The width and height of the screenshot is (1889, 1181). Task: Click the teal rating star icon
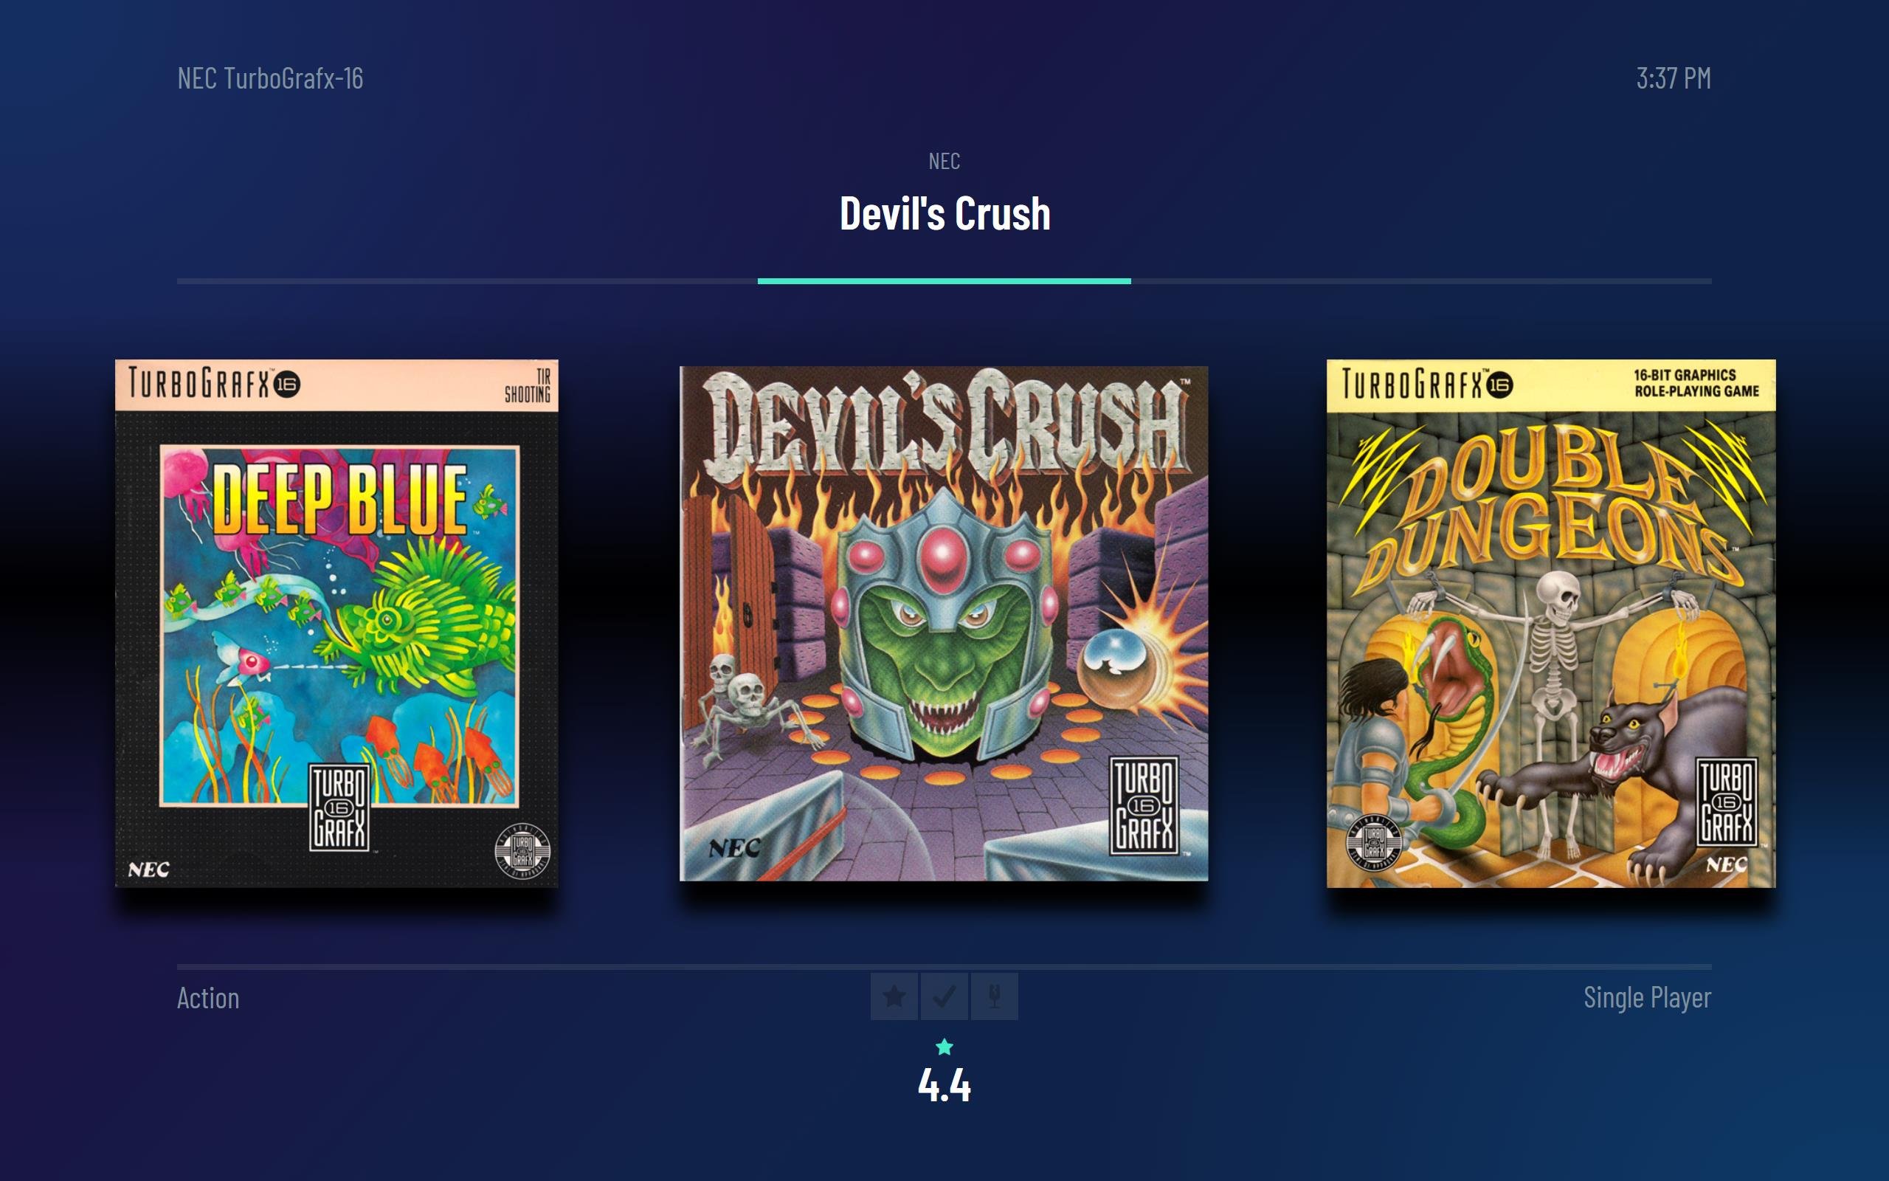[x=944, y=1047]
